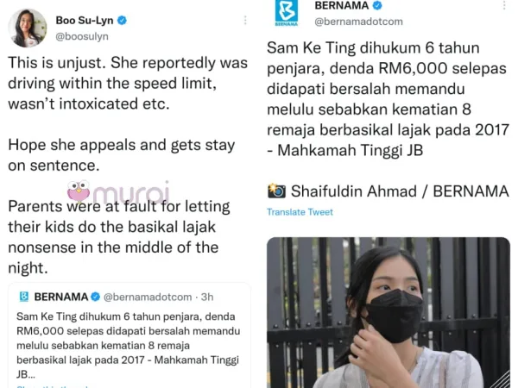Click the small BERNAMA icon in quoted tweet

tap(24, 297)
